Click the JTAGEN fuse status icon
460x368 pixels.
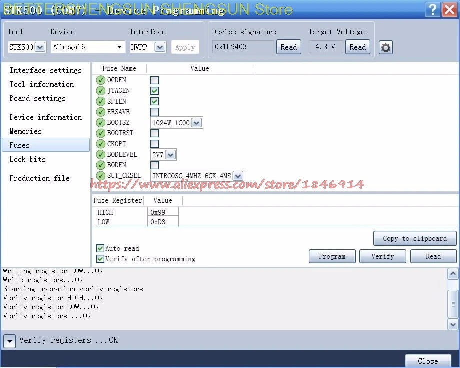100,91
